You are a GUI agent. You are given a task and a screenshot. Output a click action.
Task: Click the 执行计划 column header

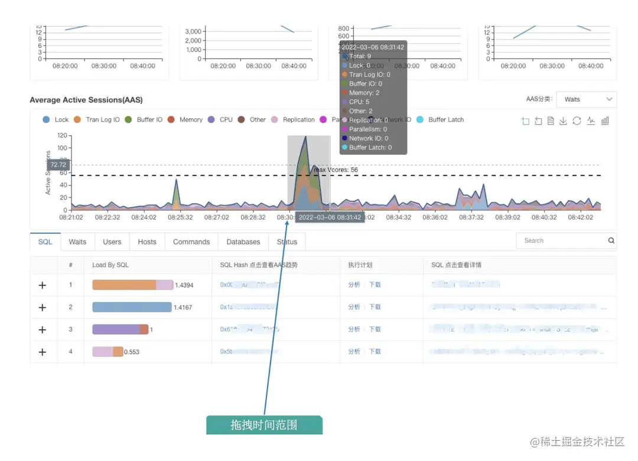tap(360, 265)
